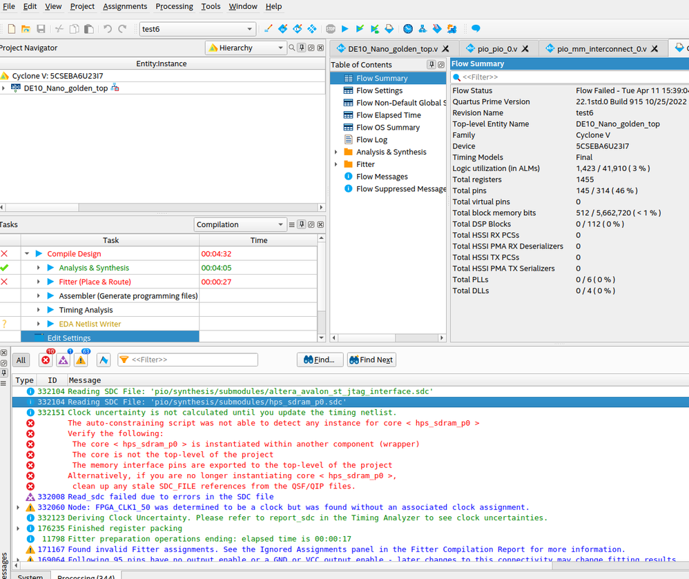
Task: Click the messages filter input field
Action: (193, 360)
